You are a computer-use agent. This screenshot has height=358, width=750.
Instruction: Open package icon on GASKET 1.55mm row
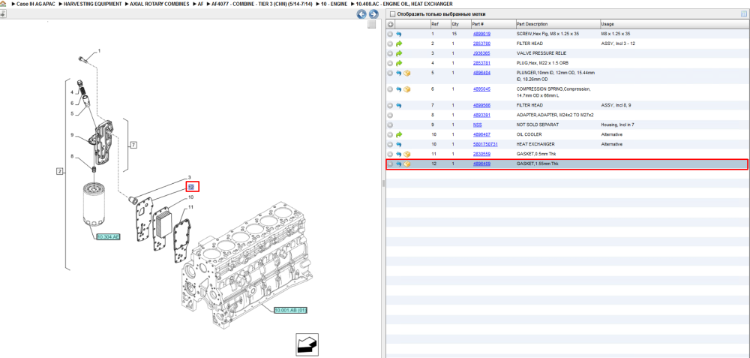click(x=407, y=164)
